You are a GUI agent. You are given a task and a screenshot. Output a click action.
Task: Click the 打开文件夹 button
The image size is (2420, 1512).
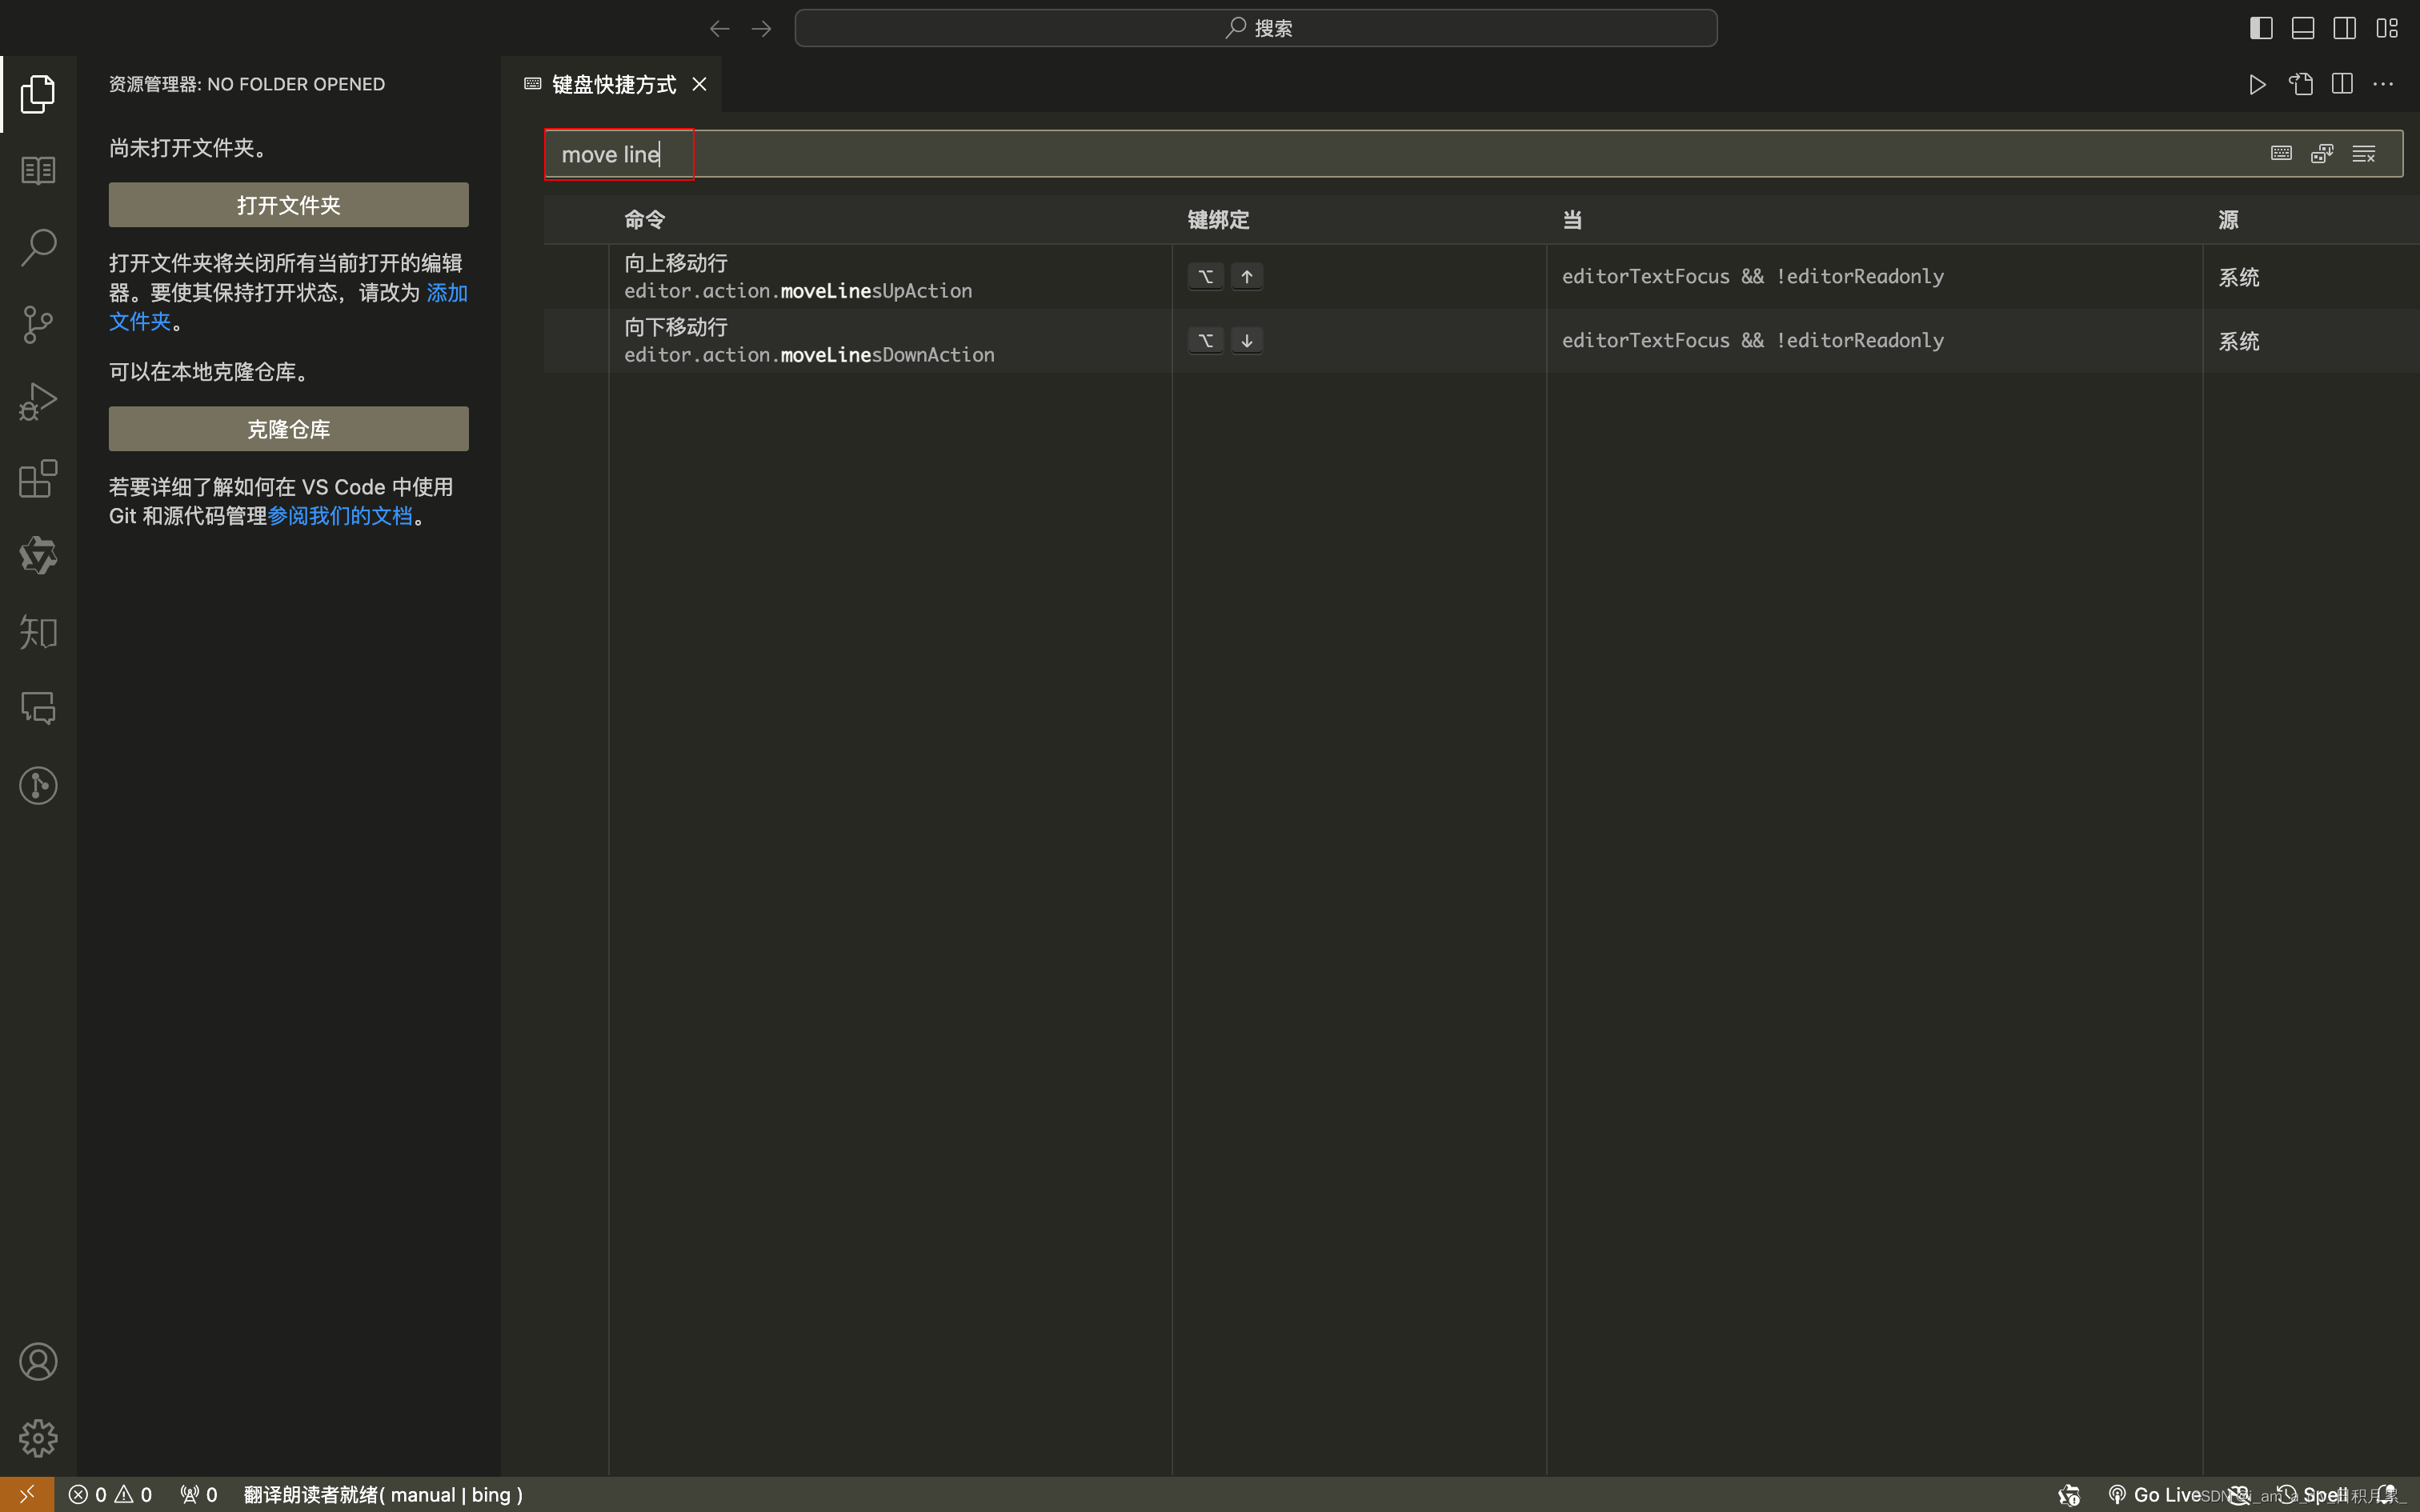[288, 205]
